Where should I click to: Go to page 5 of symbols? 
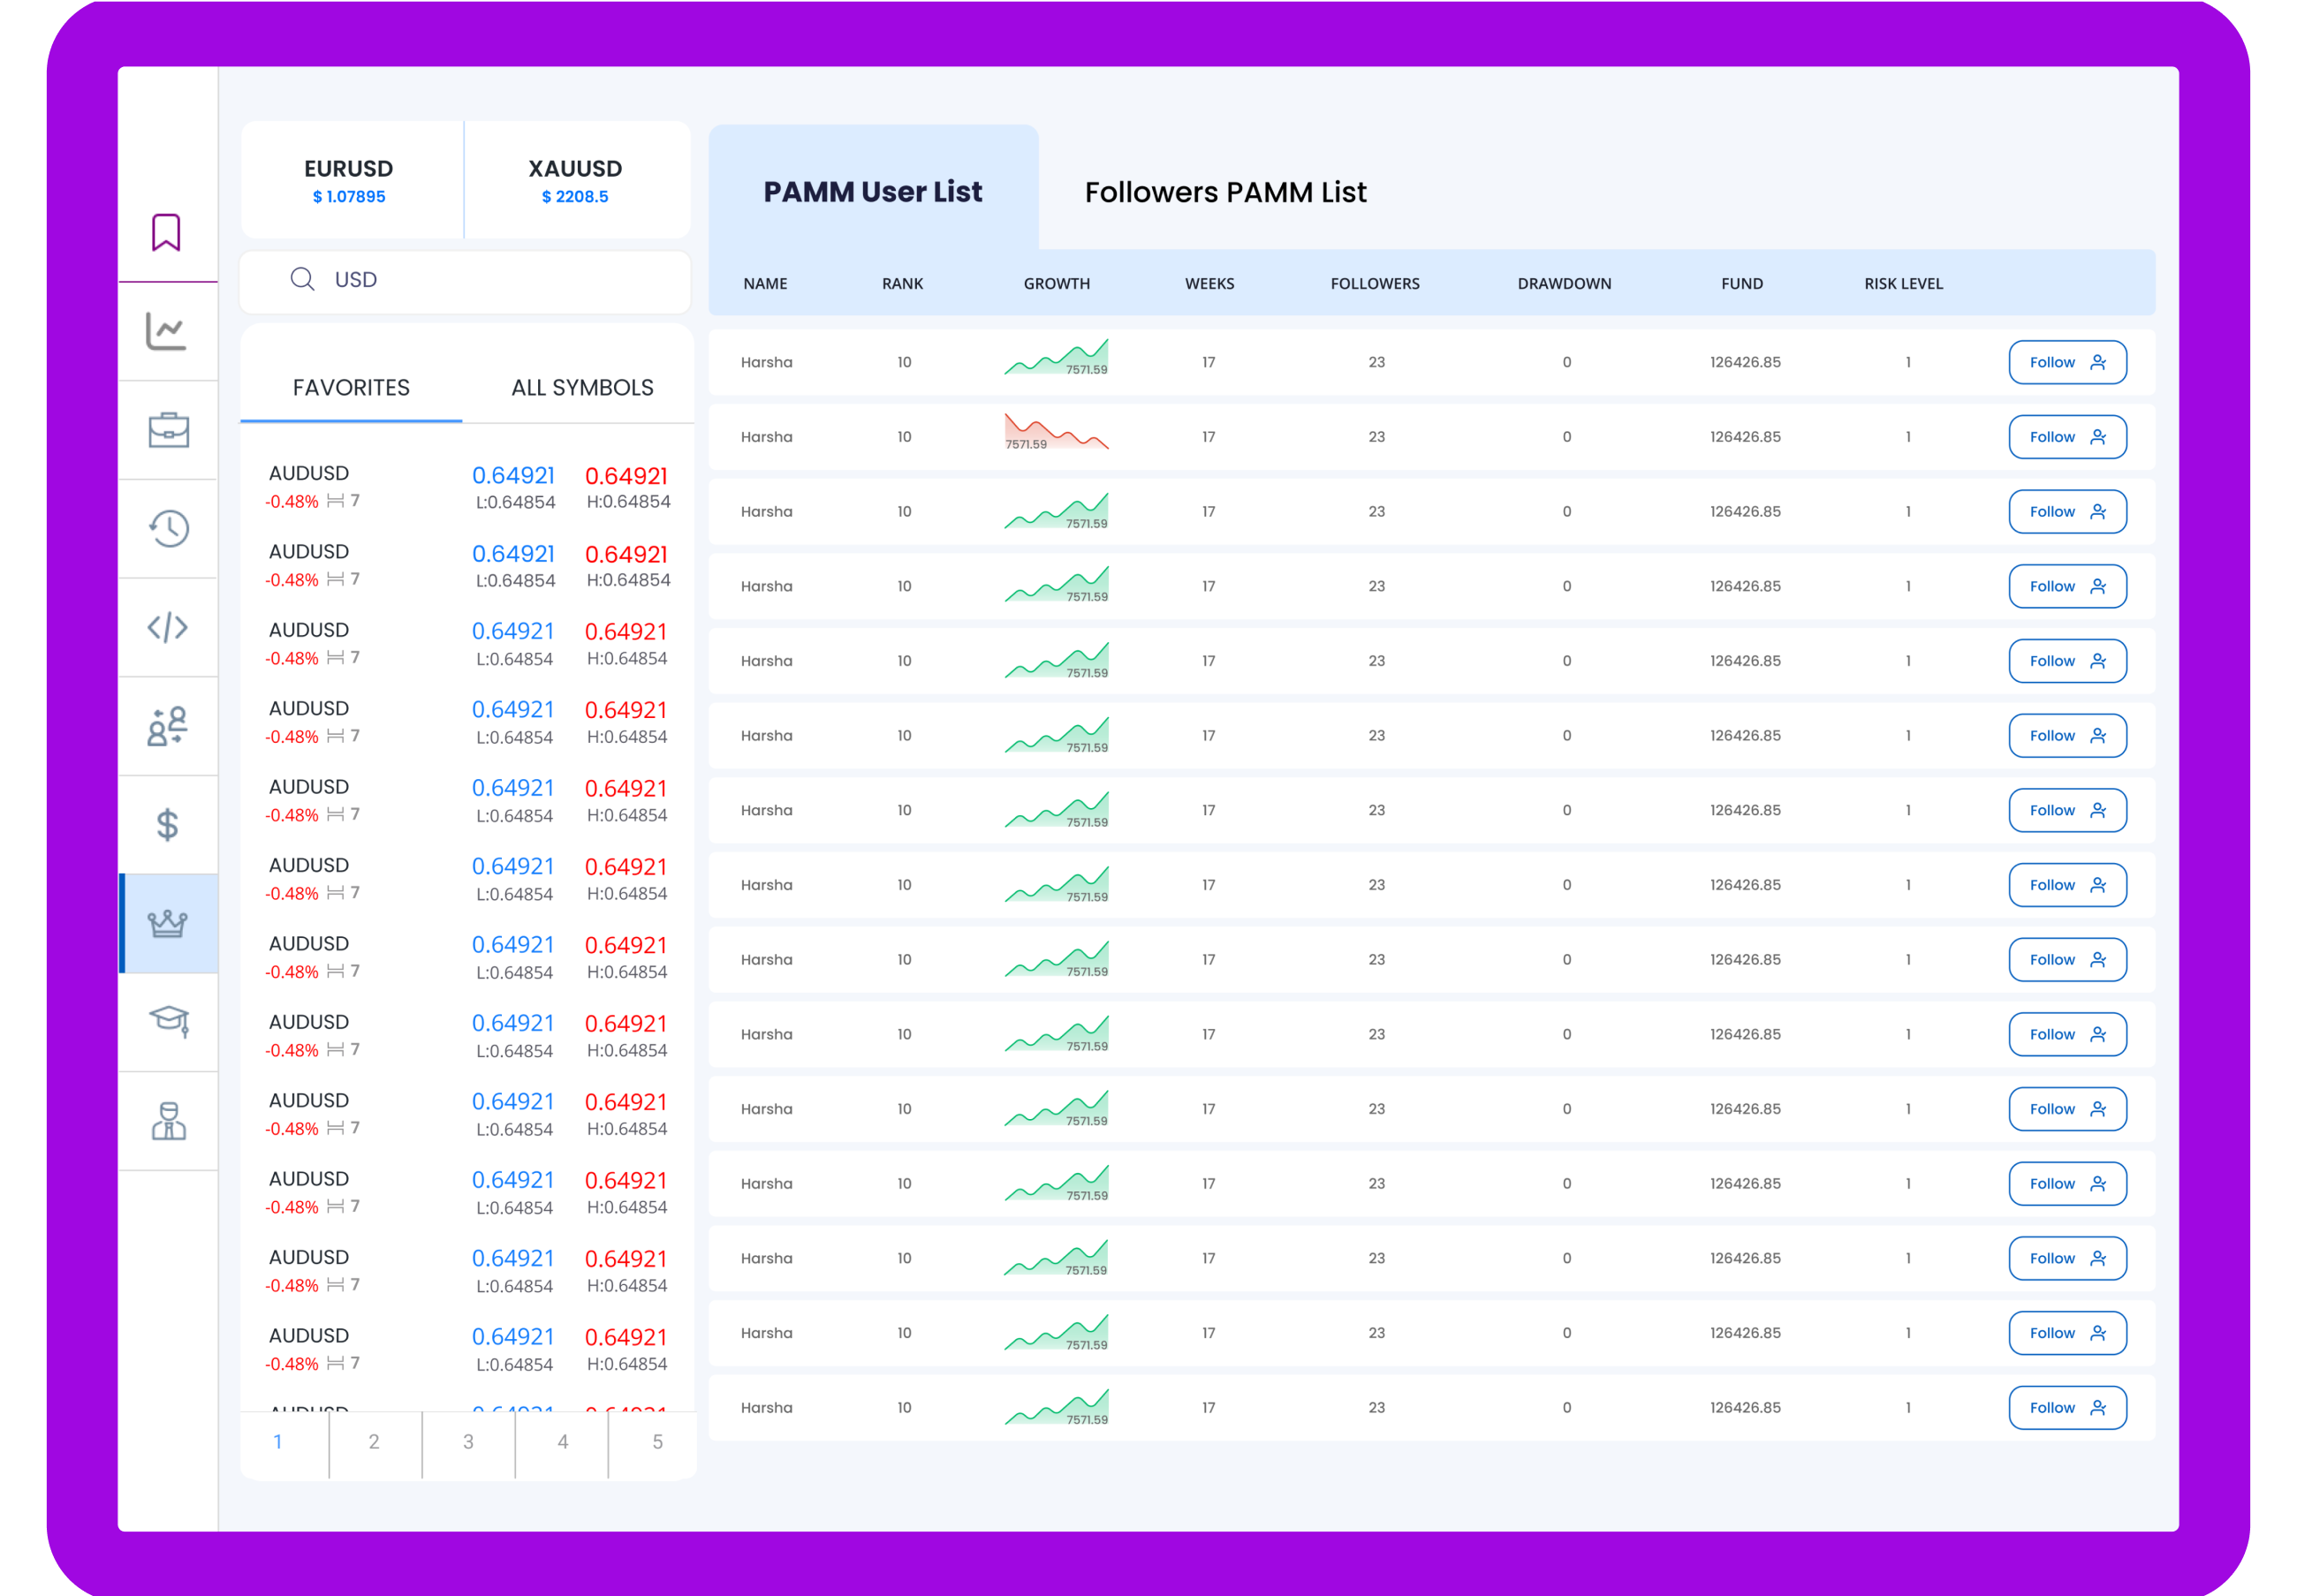pyautogui.click(x=657, y=1441)
